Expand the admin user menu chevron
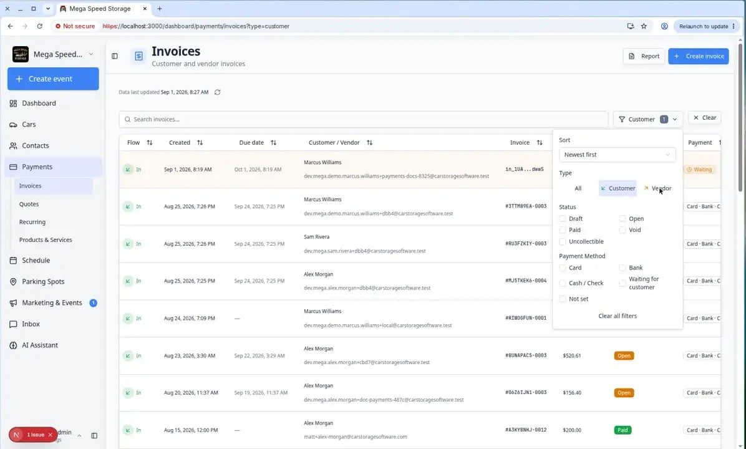746x449 pixels. (79, 436)
